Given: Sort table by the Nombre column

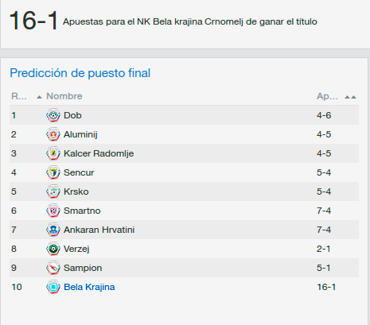Looking at the screenshot, I should click(x=64, y=96).
